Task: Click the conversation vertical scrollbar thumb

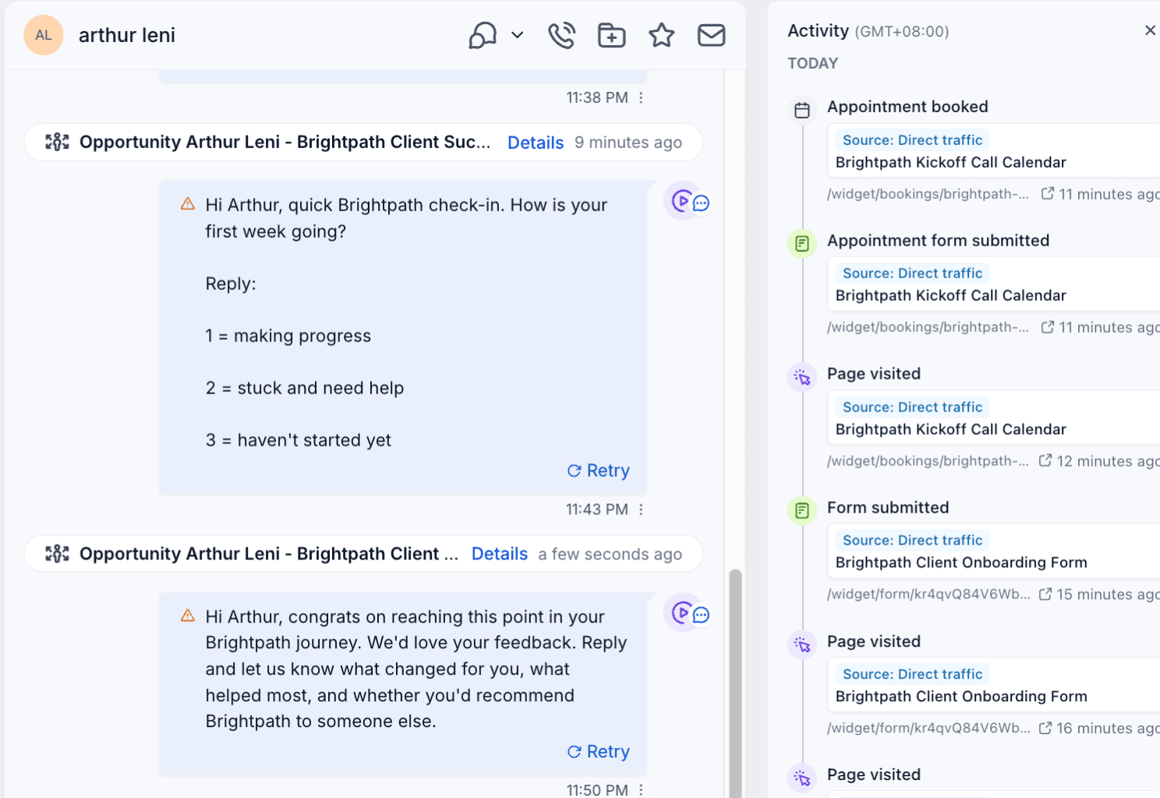Action: (x=735, y=683)
